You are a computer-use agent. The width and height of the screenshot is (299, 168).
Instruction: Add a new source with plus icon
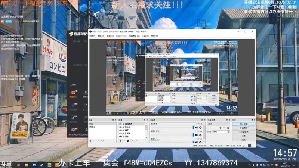[x=120, y=141]
